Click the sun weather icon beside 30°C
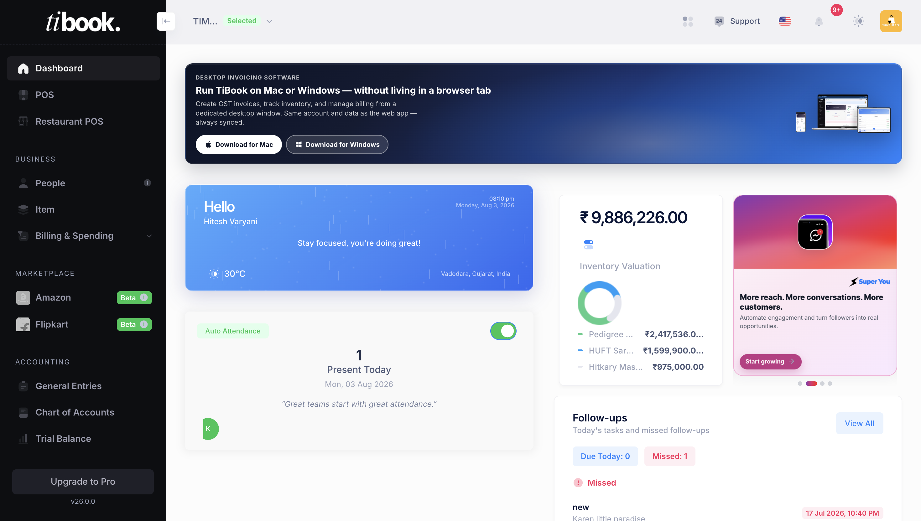This screenshot has height=521, width=921. (214, 274)
